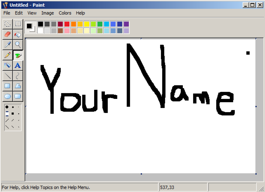Pick the Airbrush spray tool
Image resolution: width=265 pixels, height=192 pixels.
(7, 65)
